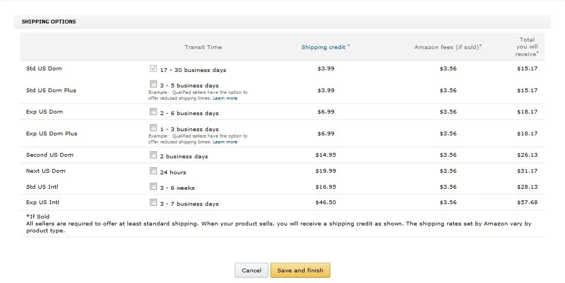Image resolution: width=565 pixels, height=283 pixels.
Task: Click the $57.68 total for Exp US Intl
Action: click(x=527, y=203)
